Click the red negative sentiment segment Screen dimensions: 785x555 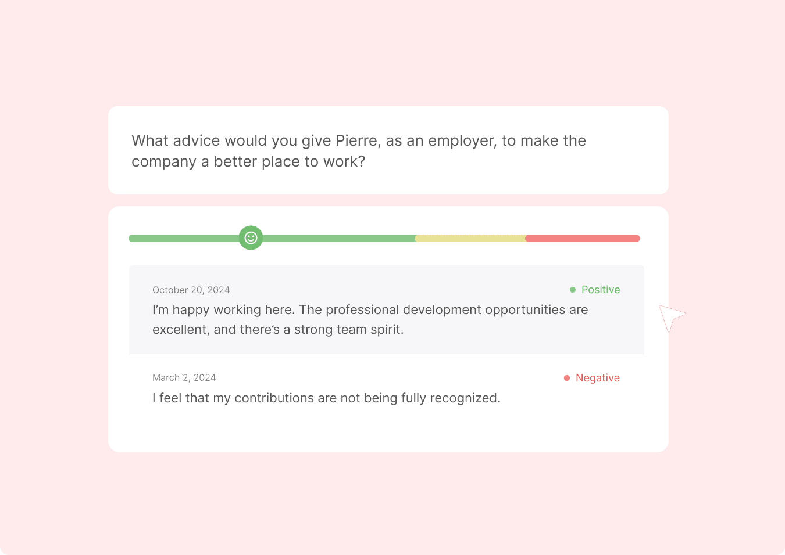point(582,238)
